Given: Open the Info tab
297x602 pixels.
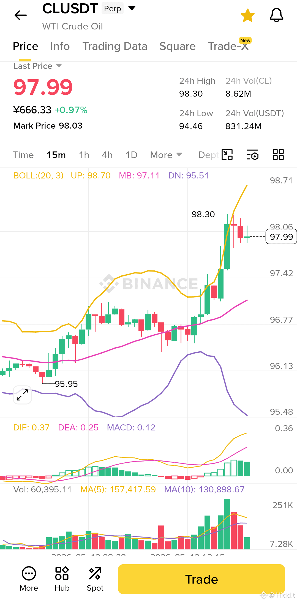Looking at the screenshot, I should coord(60,46).
